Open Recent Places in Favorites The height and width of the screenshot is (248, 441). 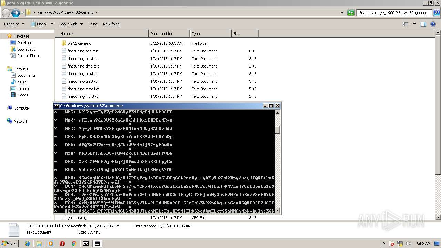[x=29, y=56]
